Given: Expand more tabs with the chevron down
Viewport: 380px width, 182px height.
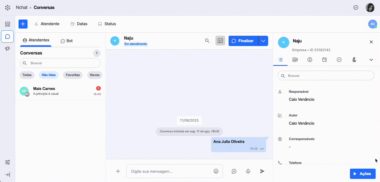Looking at the screenshot, I should click(x=371, y=60).
